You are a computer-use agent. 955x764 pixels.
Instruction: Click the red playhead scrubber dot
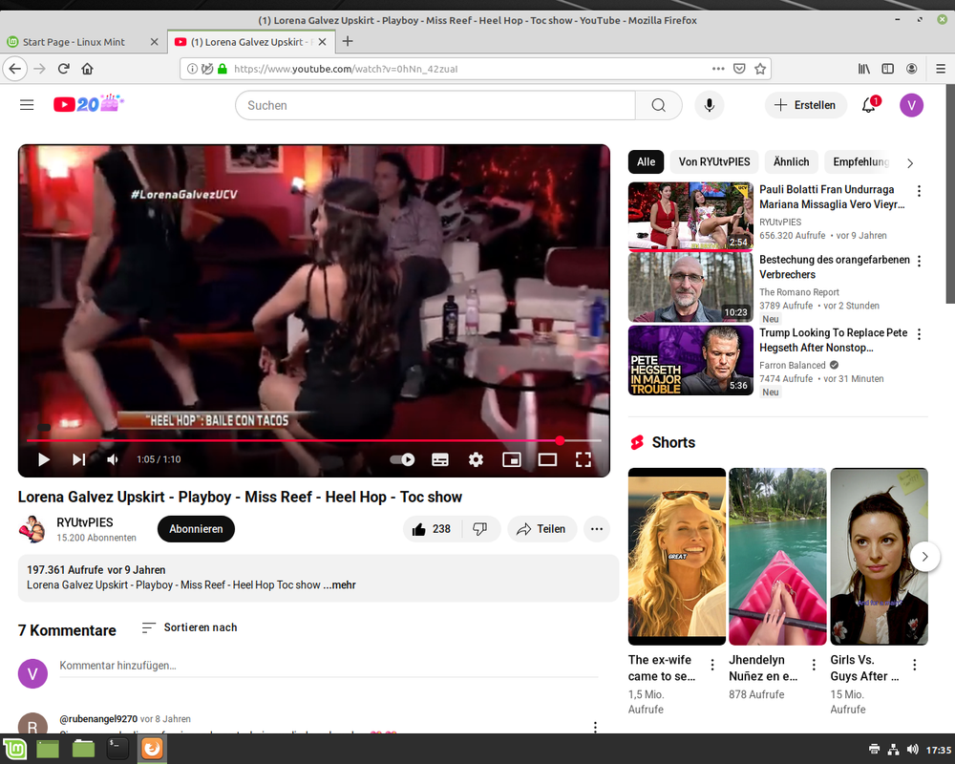click(x=559, y=440)
